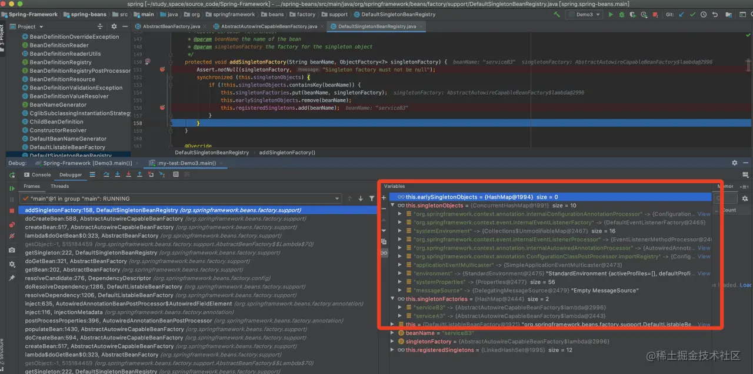Rerun the debug session icon
Viewport: 753px width, 374px height.
[12, 175]
